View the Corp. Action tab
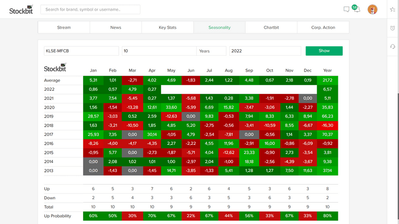The width and height of the screenshot is (399, 224). [323, 28]
